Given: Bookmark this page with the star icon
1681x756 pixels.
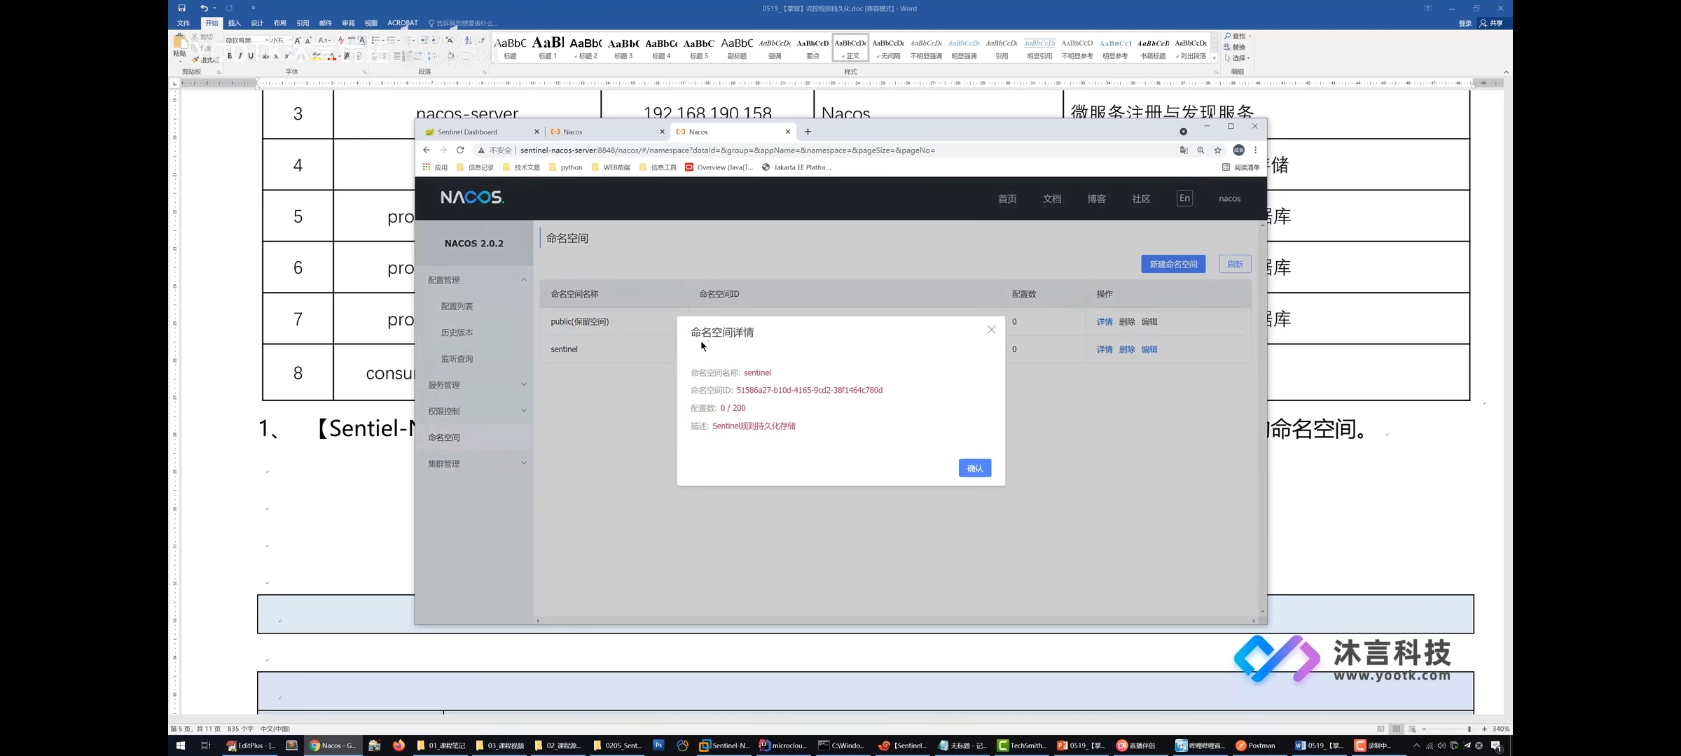Looking at the screenshot, I should tap(1218, 150).
